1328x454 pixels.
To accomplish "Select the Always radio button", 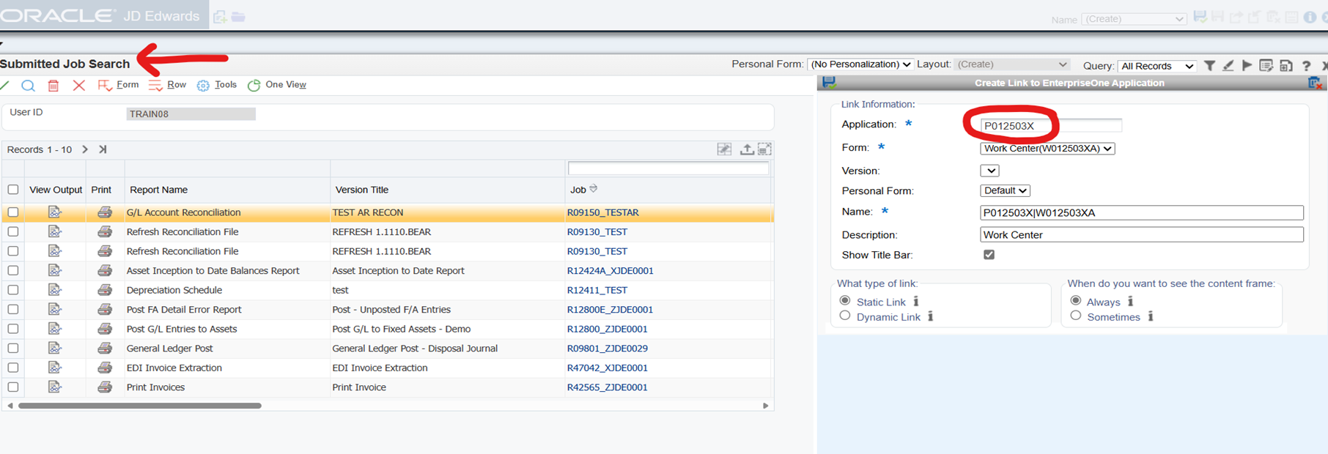I will [1076, 301].
